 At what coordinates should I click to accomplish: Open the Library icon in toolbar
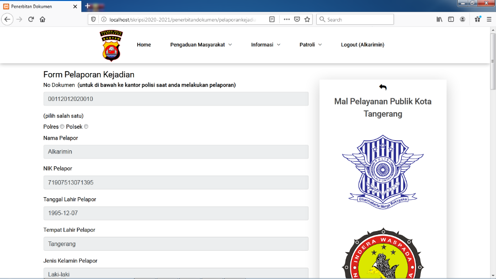pos(439,19)
